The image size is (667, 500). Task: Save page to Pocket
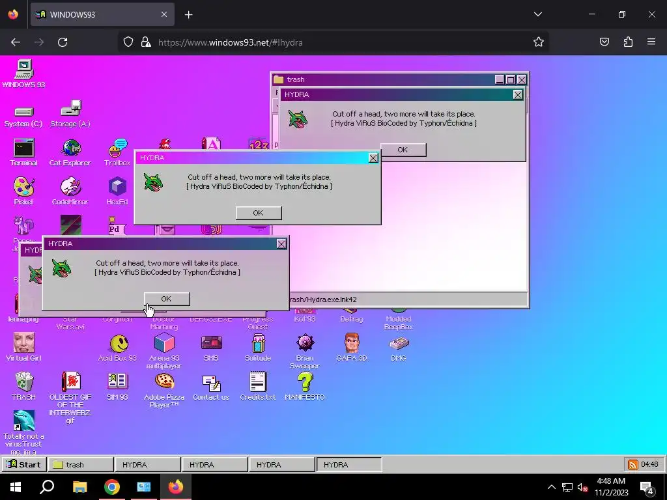pos(604,42)
